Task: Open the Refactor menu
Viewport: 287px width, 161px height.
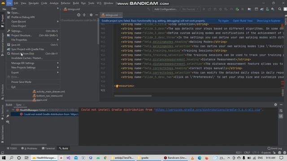Action: tap(65, 3)
